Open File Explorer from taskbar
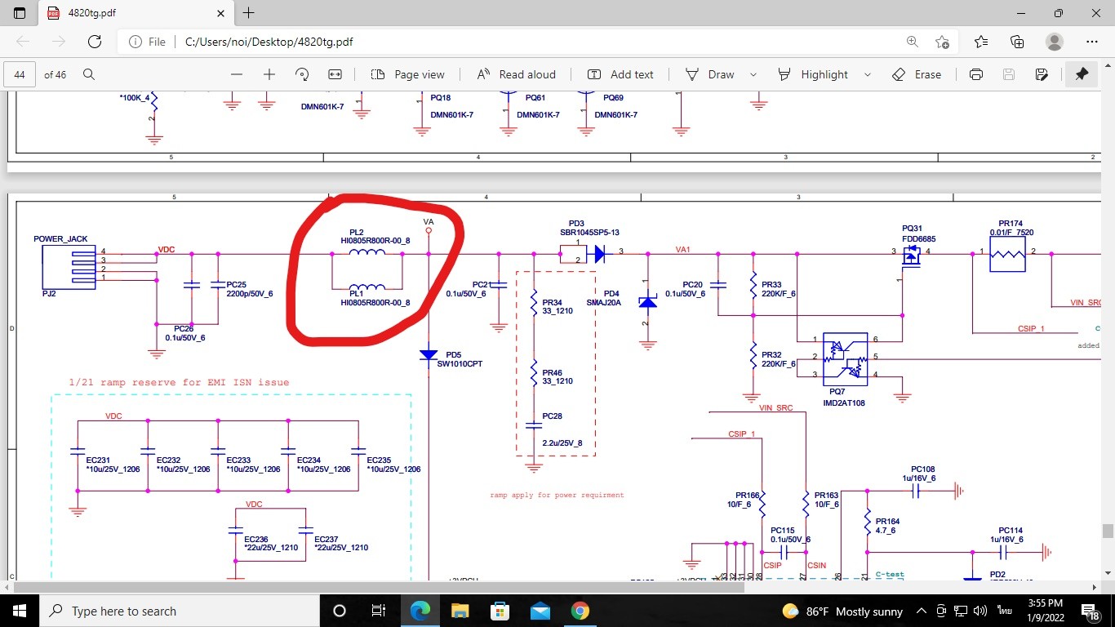The image size is (1115, 627). (x=460, y=611)
